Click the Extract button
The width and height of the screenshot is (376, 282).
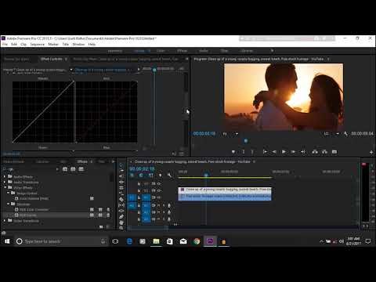pos(324,152)
